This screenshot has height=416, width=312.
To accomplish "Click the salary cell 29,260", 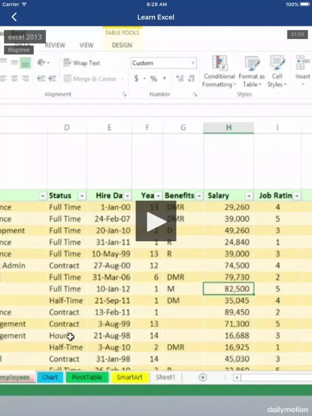I will (x=229, y=207).
